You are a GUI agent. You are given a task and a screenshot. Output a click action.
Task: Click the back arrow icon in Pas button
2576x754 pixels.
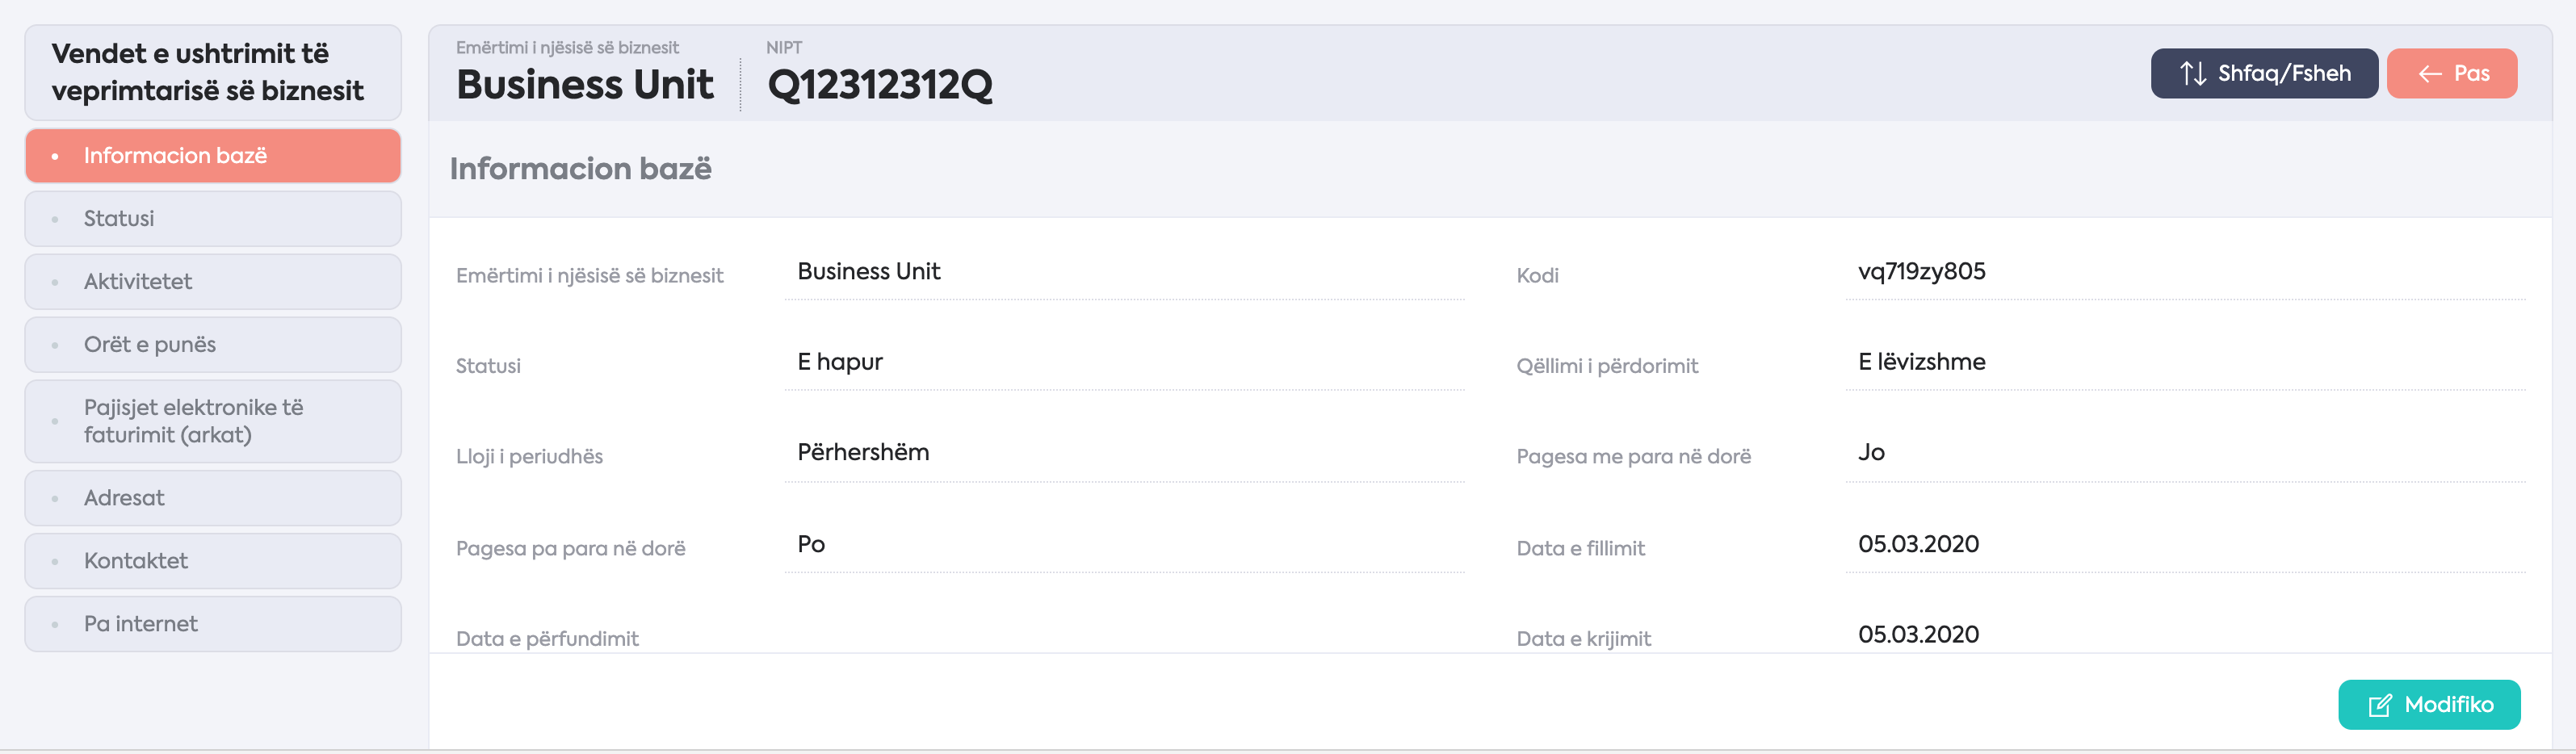pos(2430,74)
